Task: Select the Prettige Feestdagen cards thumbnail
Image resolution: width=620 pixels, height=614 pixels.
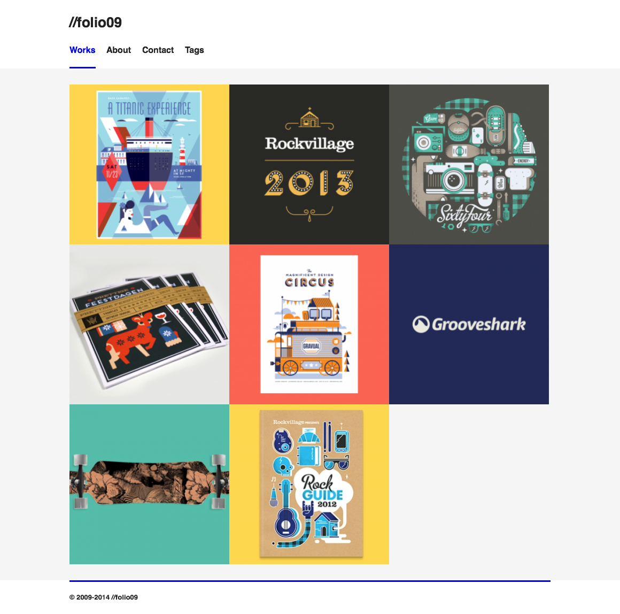Action: point(150,325)
